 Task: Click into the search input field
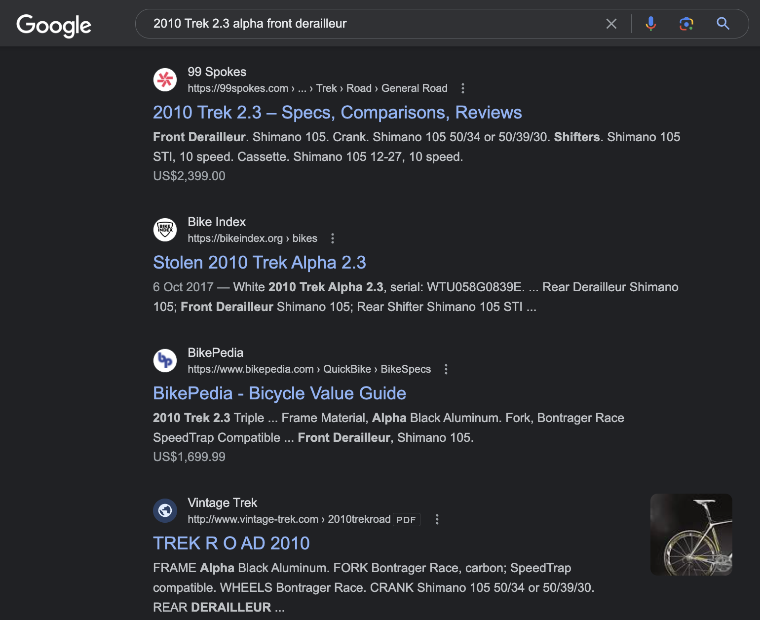tap(370, 24)
